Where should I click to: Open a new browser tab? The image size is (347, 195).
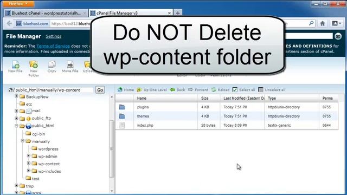pos(178,13)
